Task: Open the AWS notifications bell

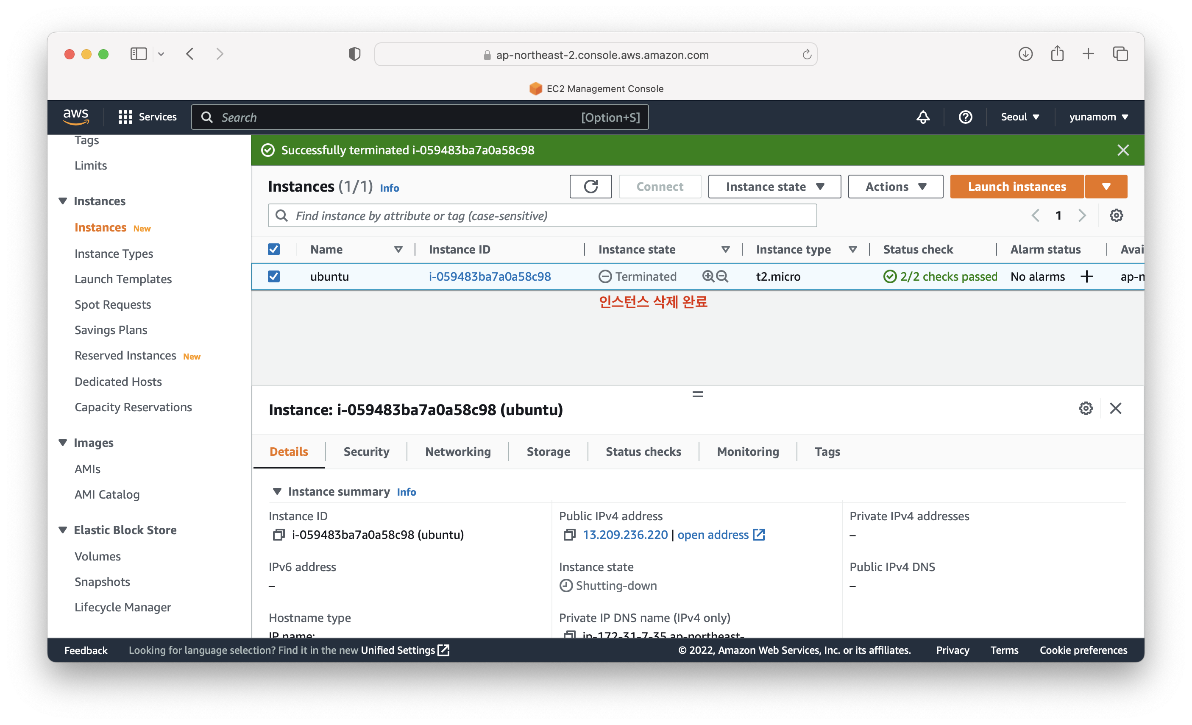Action: click(x=922, y=117)
